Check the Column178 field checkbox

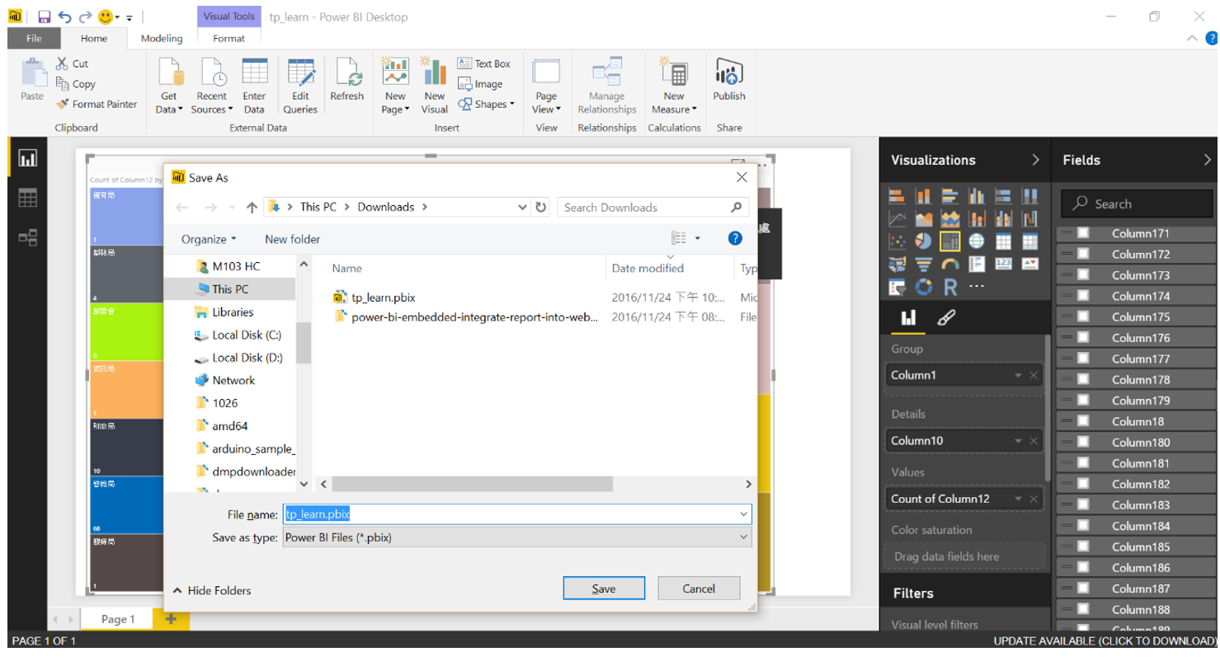pyautogui.click(x=1083, y=379)
